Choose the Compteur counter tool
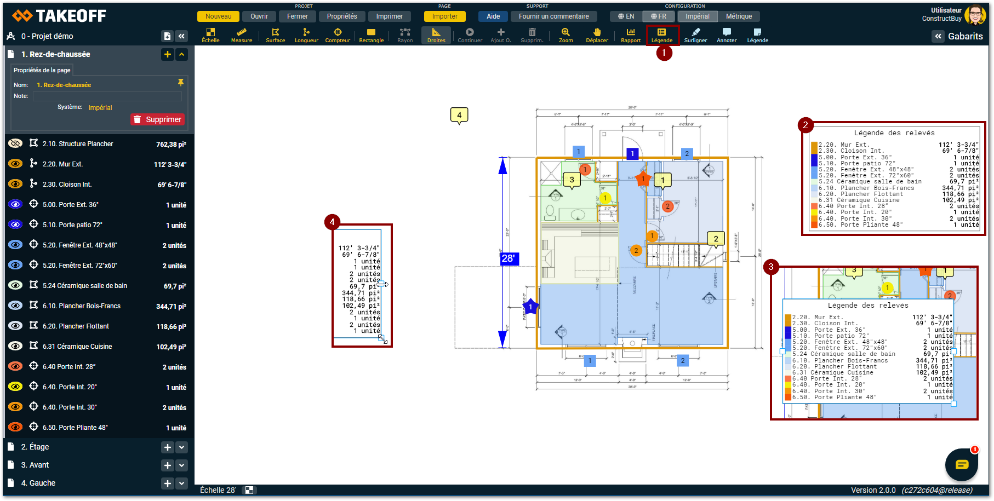The height and width of the screenshot is (501, 994). pos(338,36)
